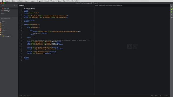This screenshot has height=97, width=173.
Task: Open the Datei menu
Action: (x=14, y=1)
